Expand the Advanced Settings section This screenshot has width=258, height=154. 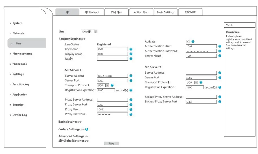coord(73,136)
